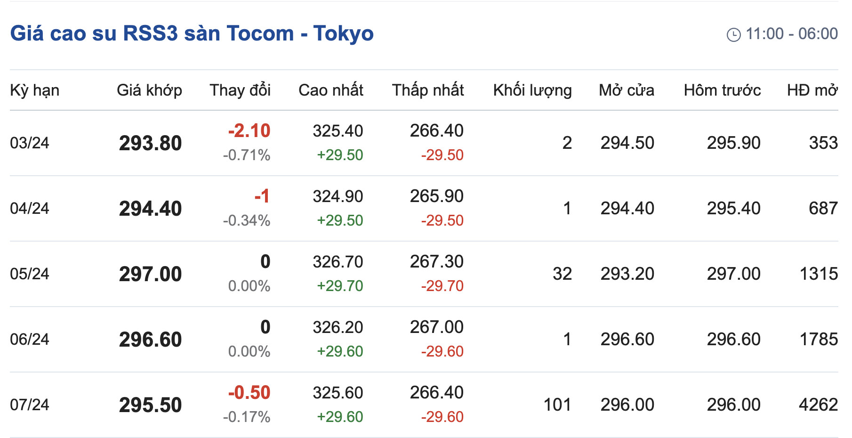This screenshot has height=438, width=852.
Task: Click the Hôm trước column header
Action: [722, 90]
